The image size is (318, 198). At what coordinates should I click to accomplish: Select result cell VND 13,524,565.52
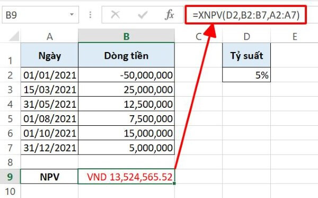click(x=126, y=177)
